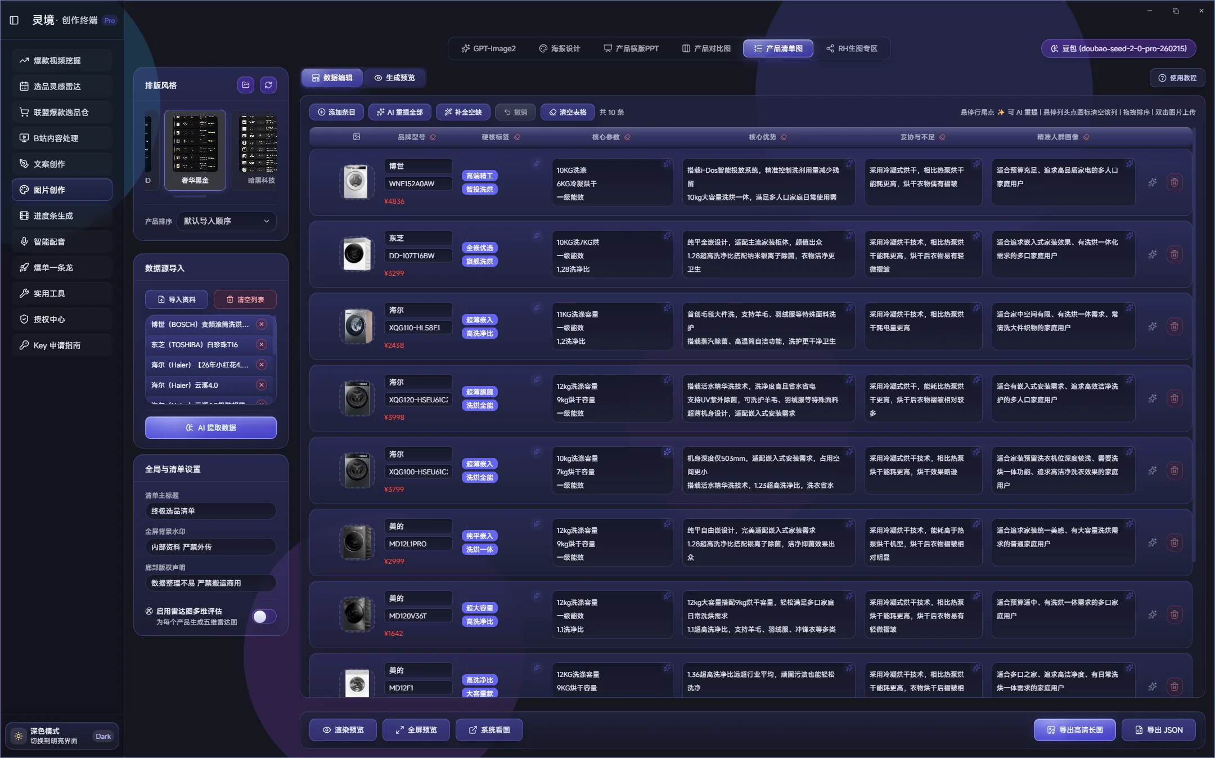Image resolution: width=1215 pixels, height=758 pixels.
Task: Switch to the RH生图专区 tab
Action: point(852,48)
